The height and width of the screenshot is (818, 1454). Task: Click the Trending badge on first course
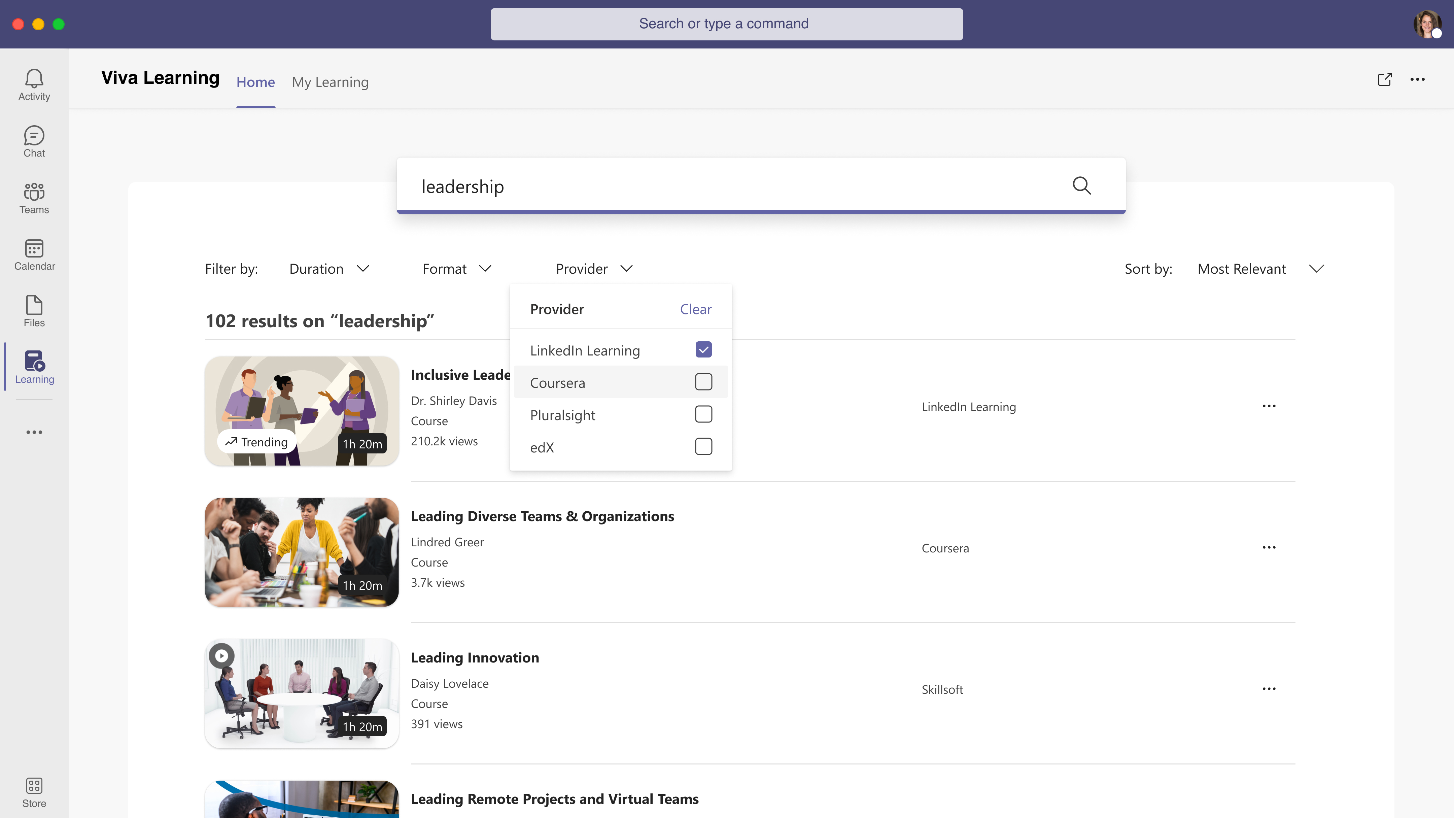257,442
